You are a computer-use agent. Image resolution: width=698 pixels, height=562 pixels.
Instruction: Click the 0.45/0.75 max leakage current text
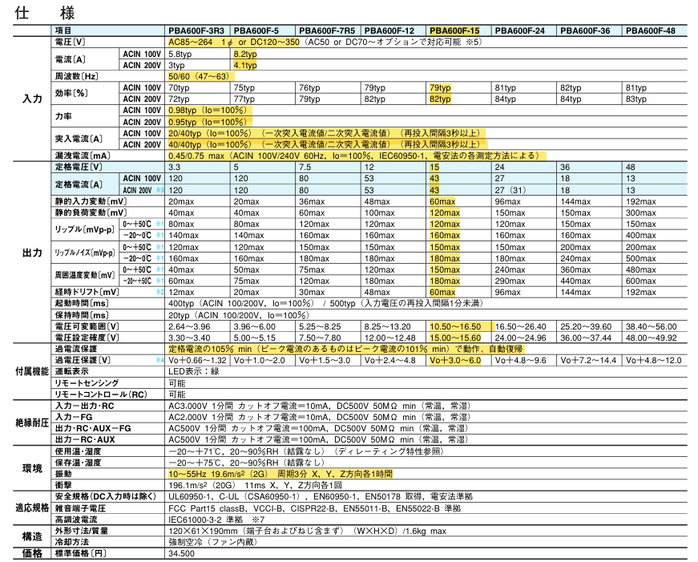click(356, 156)
